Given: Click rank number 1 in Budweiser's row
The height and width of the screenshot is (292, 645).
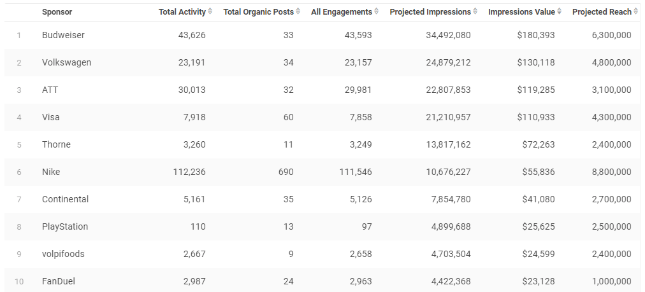Looking at the screenshot, I should pyautogui.click(x=19, y=36).
